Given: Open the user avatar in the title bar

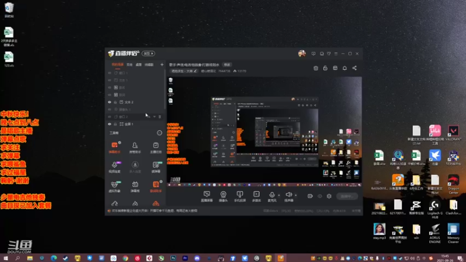Looking at the screenshot, I should click(x=302, y=54).
